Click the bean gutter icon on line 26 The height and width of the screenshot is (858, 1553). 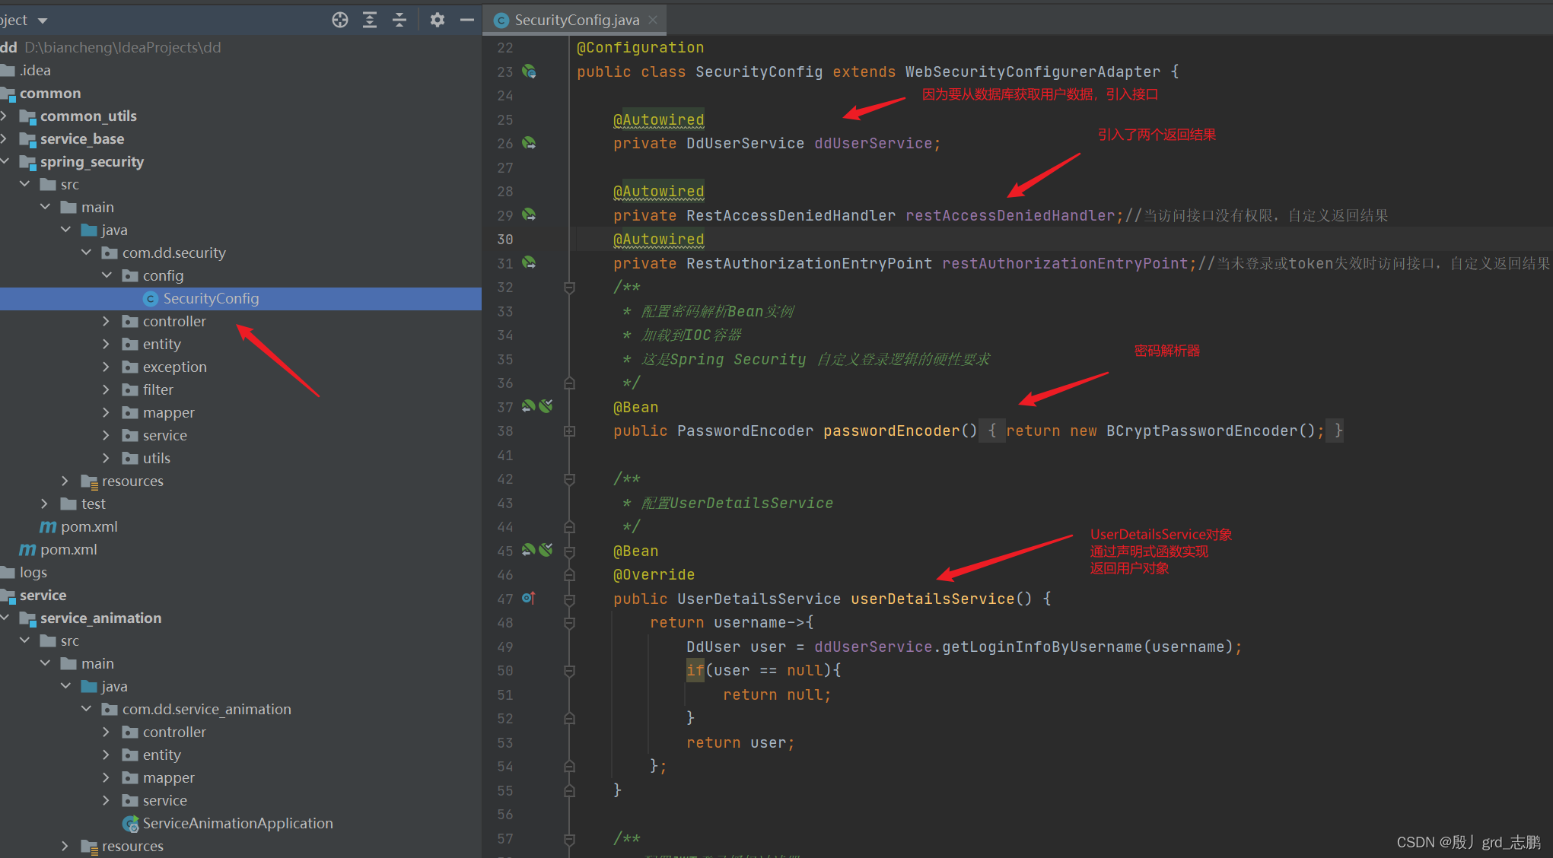(x=529, y=143)
